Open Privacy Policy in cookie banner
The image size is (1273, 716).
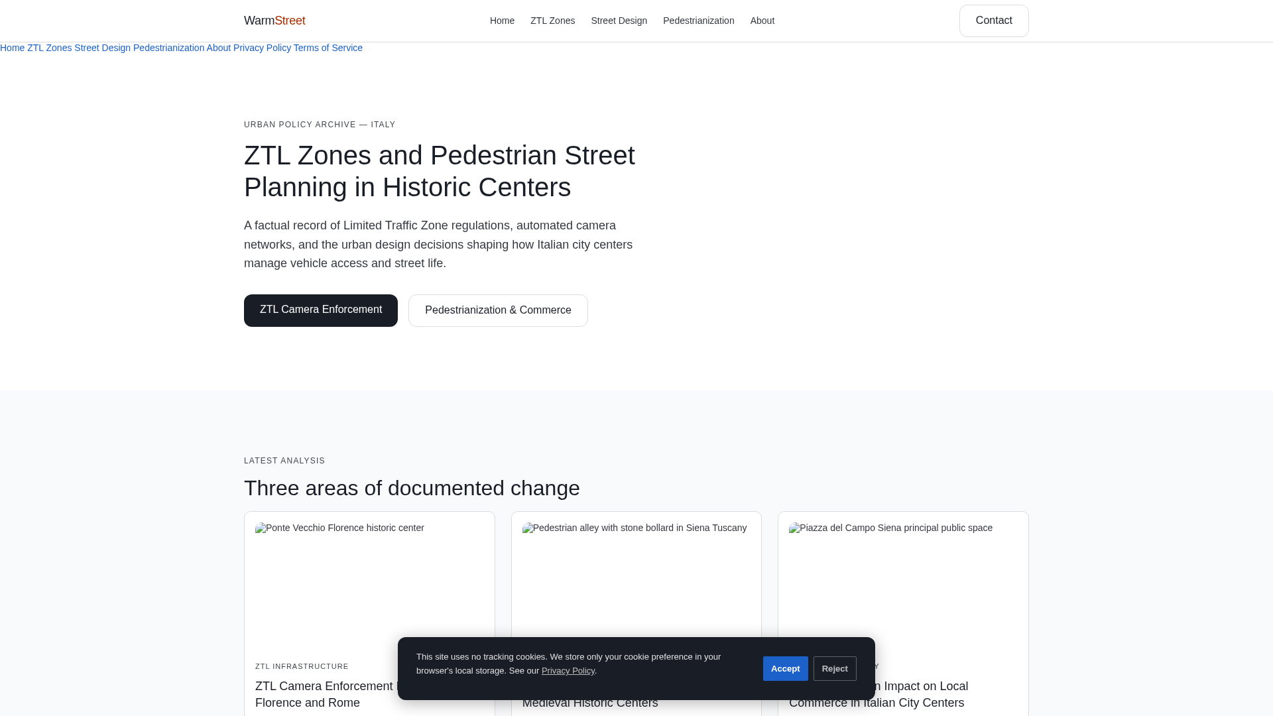click(568, 671)
